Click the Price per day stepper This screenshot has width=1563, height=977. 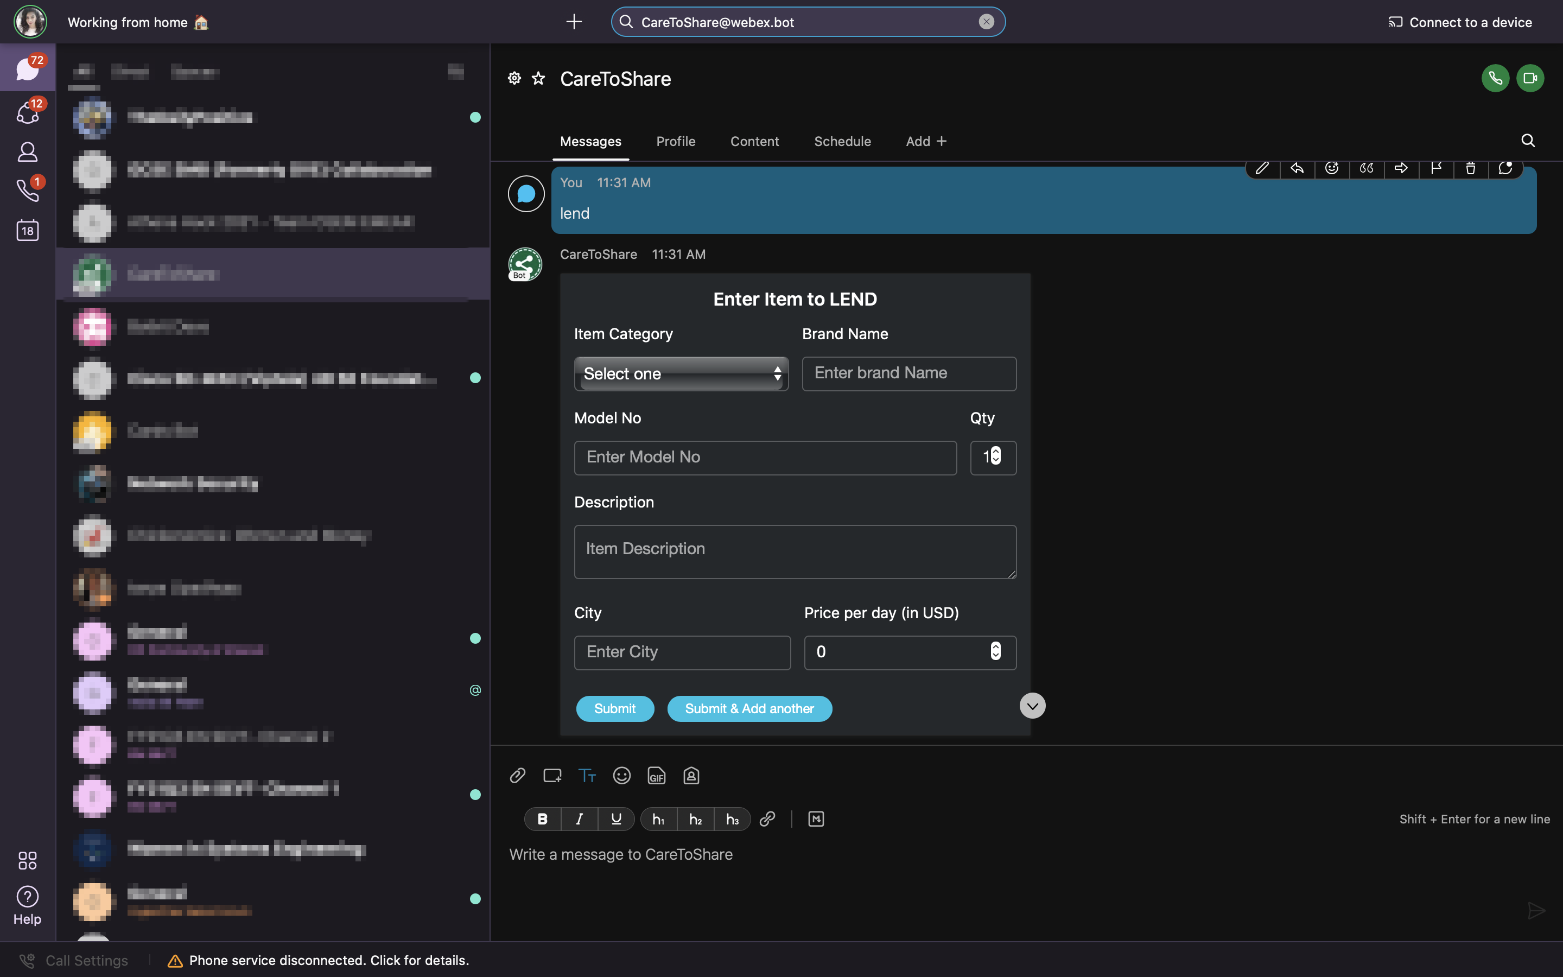coord(995,651)
